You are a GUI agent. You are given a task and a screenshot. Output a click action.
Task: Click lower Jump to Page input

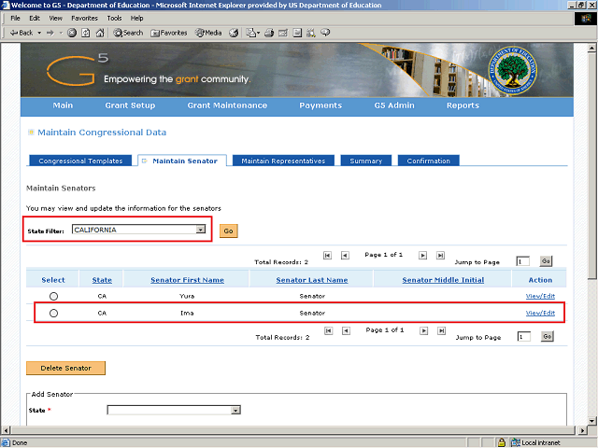(523, 337)
